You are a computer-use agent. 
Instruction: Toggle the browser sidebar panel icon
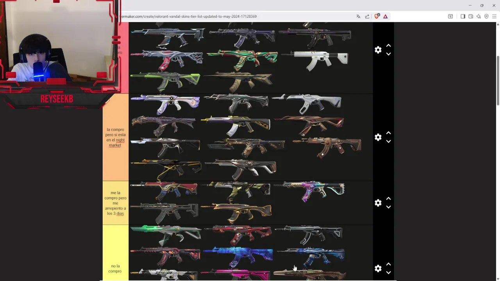coord(463,16)
